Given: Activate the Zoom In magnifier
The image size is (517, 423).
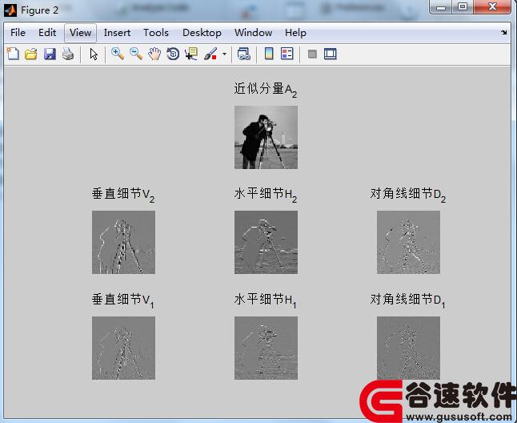Looking at the screenshot, I should [x=118, y=54].
